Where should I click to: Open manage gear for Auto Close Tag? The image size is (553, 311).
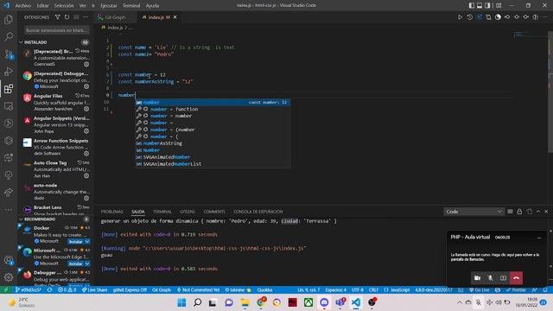click(86, 175)
